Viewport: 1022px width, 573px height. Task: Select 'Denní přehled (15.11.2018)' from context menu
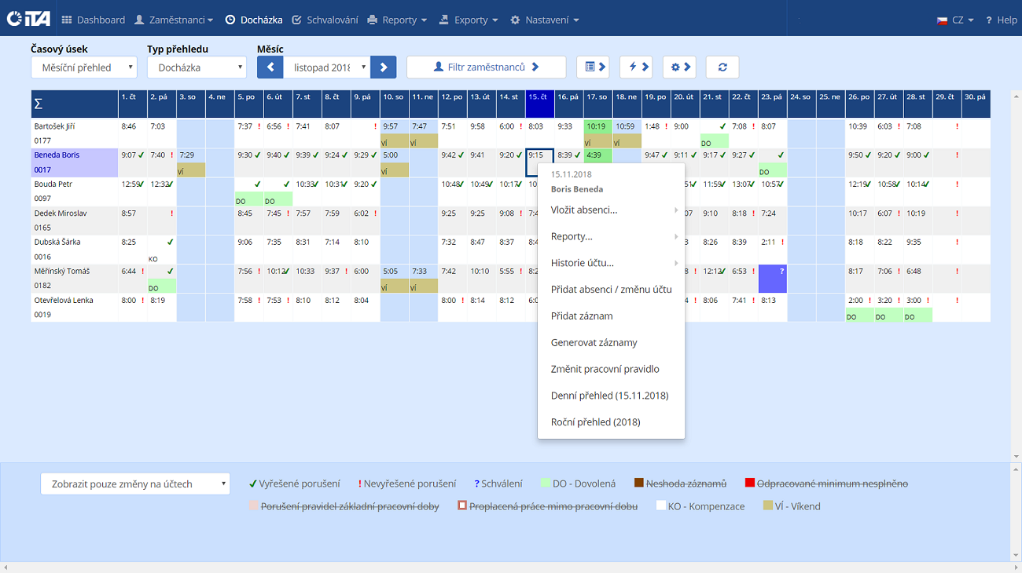609,396
